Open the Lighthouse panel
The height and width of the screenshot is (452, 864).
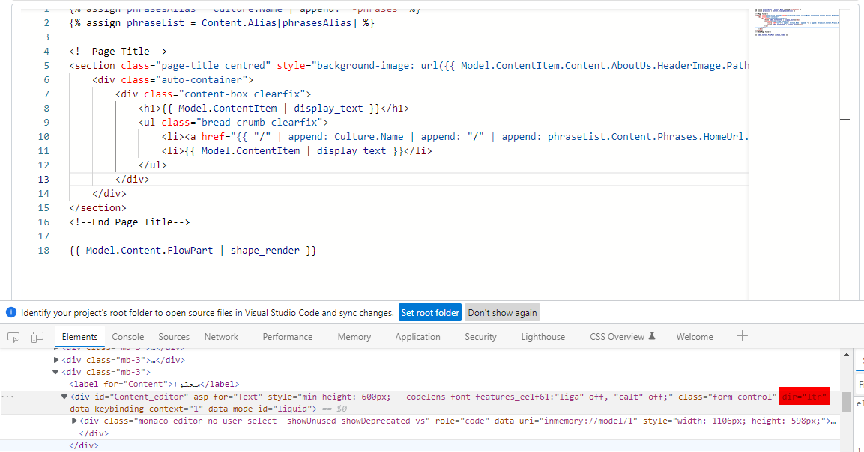(543, 336)
